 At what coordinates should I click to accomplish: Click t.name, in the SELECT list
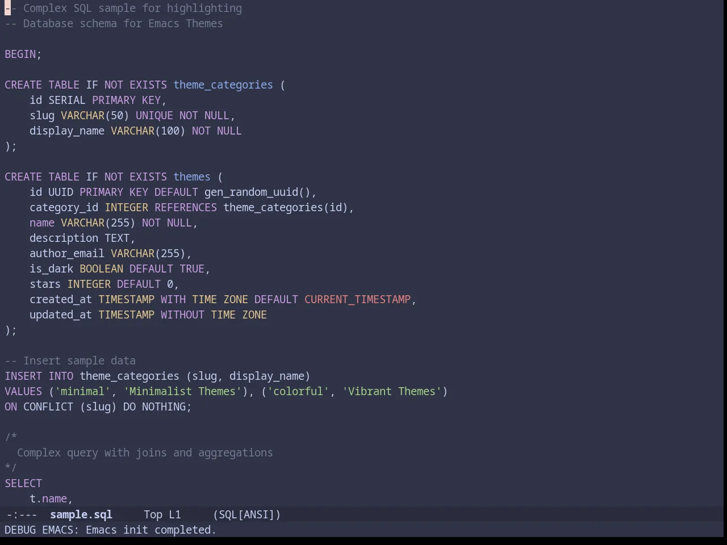tap(52, 498)
